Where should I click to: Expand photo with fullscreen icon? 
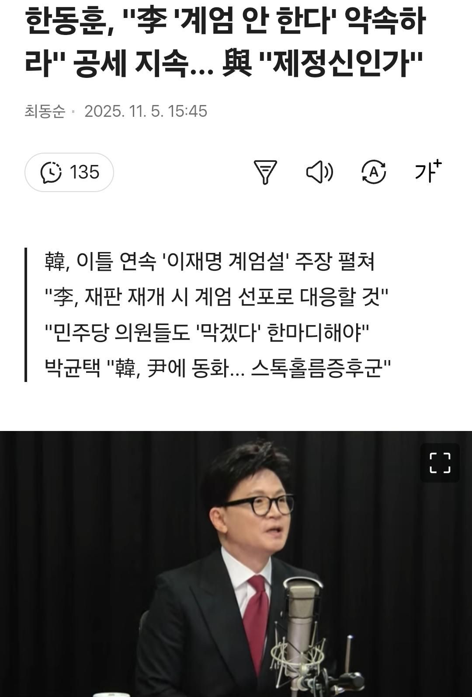(x=440, y=463)
